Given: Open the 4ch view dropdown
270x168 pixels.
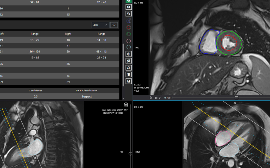Looking at the screenshot, I should pos(100,25).
